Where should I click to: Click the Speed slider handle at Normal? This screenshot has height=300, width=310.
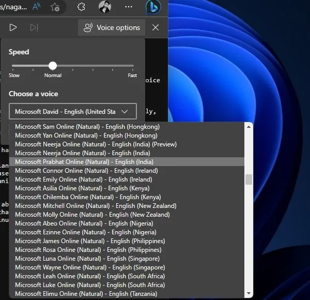53,66
